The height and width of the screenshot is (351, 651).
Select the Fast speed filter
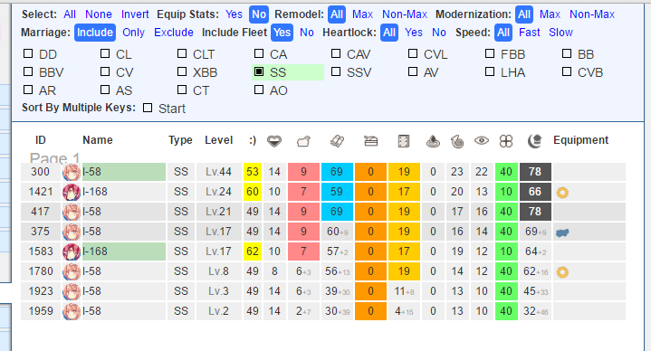tap(530, 33)
